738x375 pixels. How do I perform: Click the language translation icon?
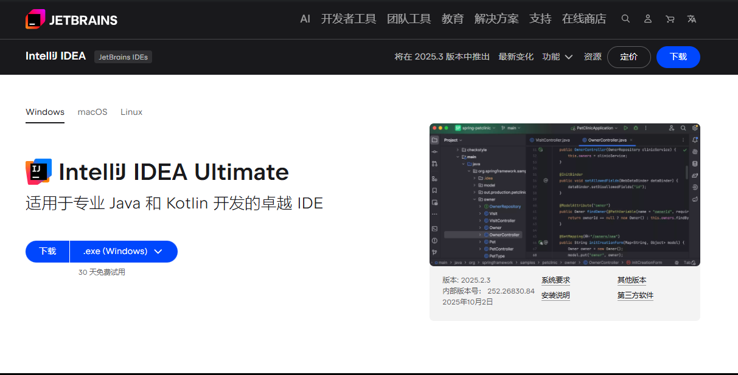pos(692,19)
